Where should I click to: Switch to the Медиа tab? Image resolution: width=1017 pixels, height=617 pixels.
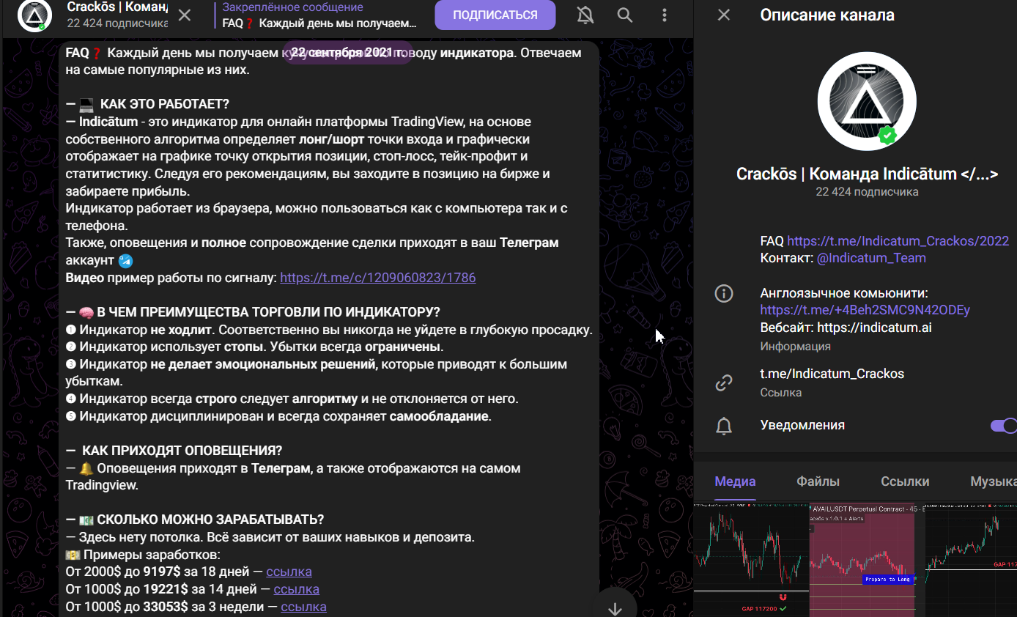[x=735, y=481]
